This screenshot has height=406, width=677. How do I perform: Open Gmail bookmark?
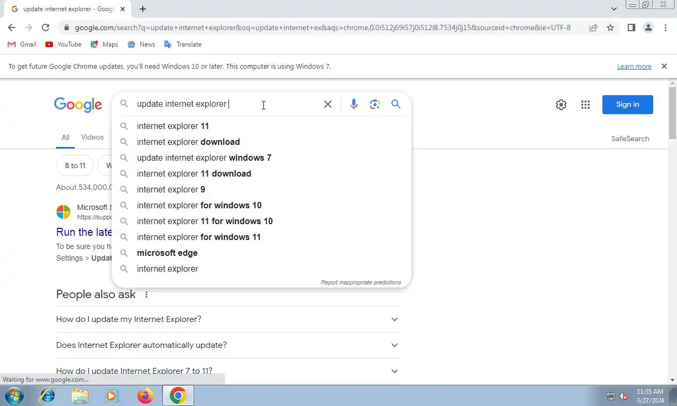tap(22, 44)
